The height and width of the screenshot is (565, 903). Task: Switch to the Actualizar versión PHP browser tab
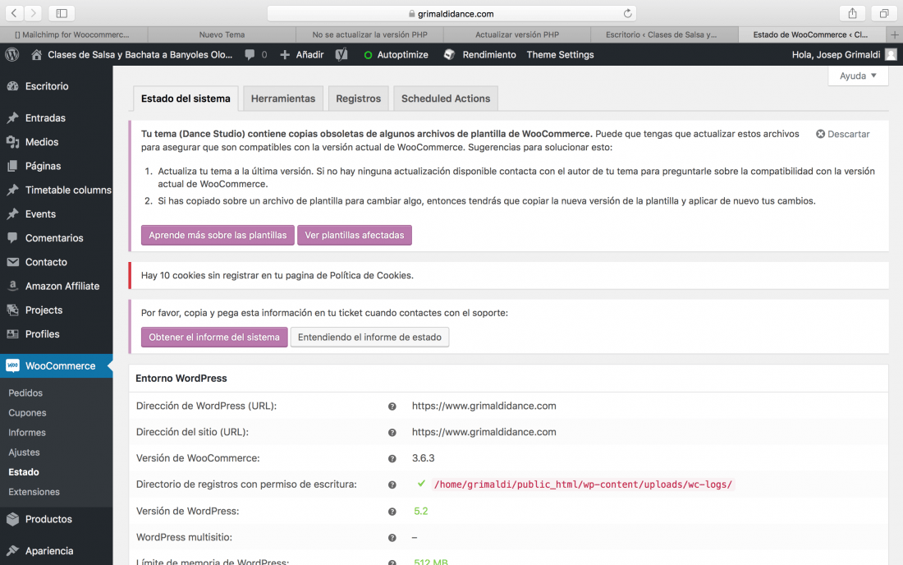pos(517,34)
